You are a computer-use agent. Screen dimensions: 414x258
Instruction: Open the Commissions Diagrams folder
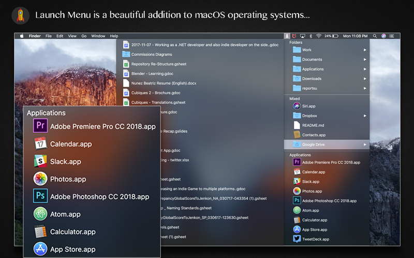[x=147, y=55]
